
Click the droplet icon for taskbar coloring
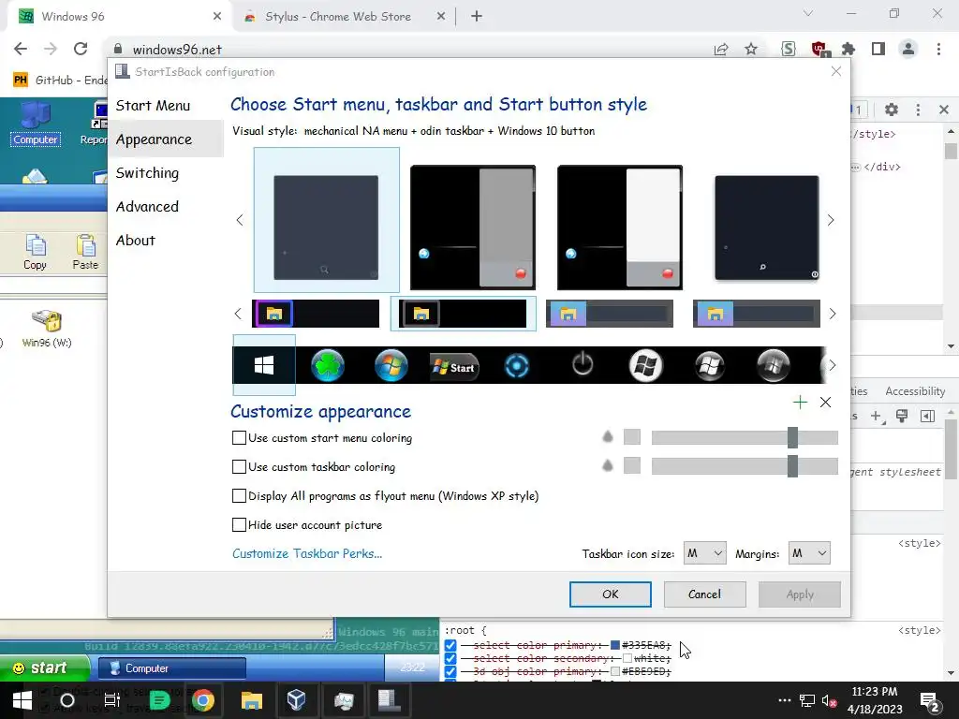pyautogui.click(x=607, y=465)
